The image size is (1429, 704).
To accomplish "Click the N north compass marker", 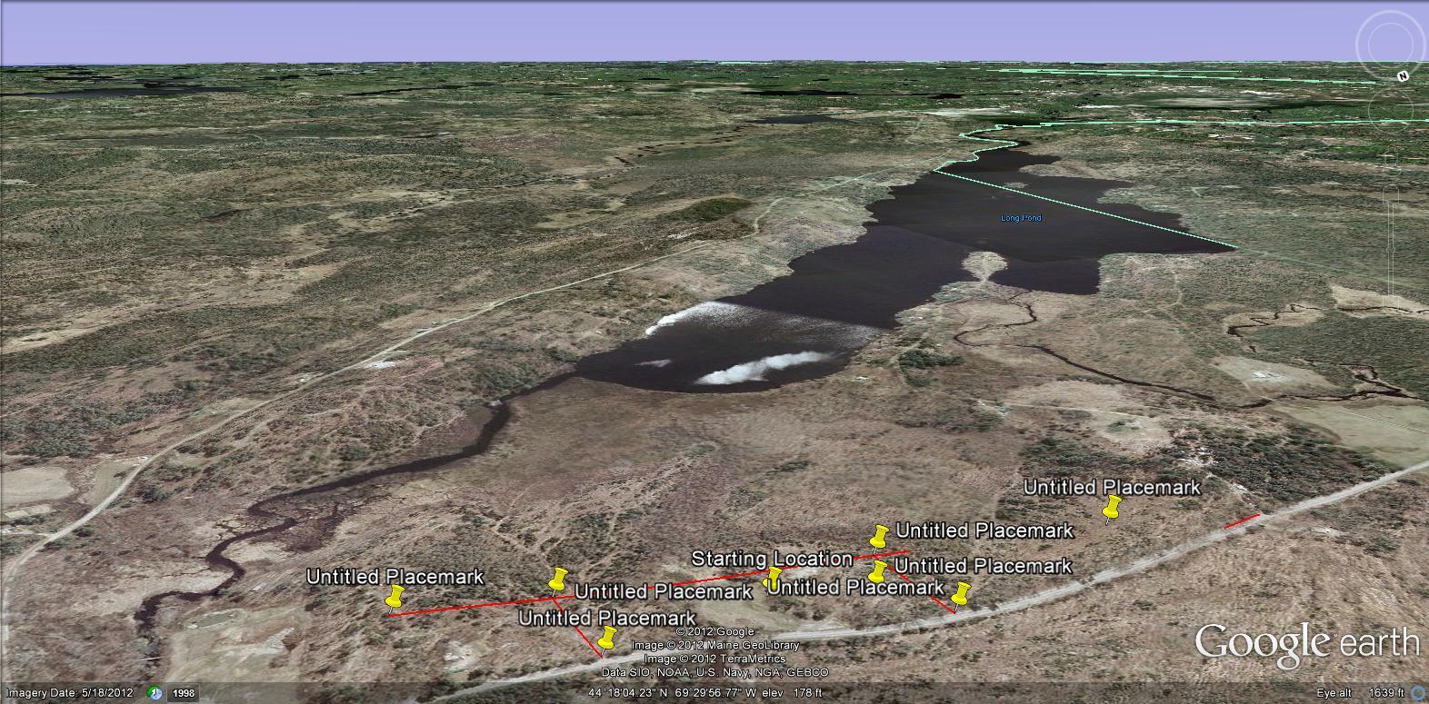I will click(1403, 76).
